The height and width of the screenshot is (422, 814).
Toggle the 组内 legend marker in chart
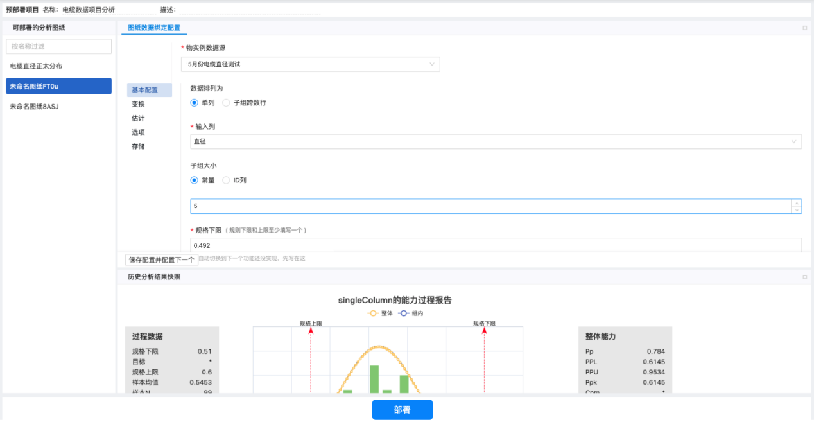pos(404,313)
